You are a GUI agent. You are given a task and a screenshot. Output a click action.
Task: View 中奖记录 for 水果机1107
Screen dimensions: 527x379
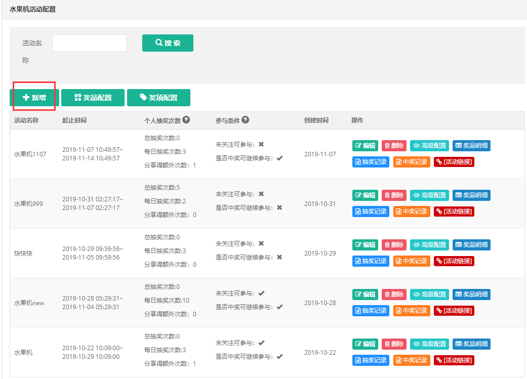coord(412,162)
